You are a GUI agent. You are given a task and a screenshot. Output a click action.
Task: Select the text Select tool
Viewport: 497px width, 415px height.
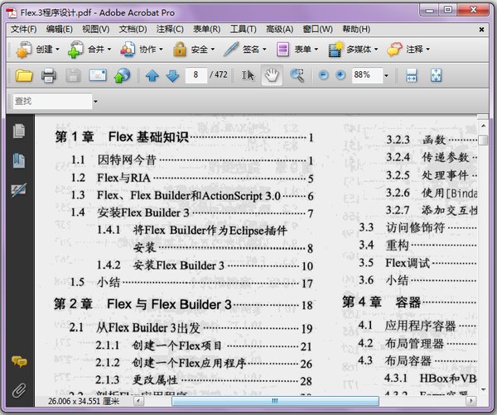point(248,75)
